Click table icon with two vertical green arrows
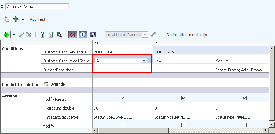 point(42,35)
